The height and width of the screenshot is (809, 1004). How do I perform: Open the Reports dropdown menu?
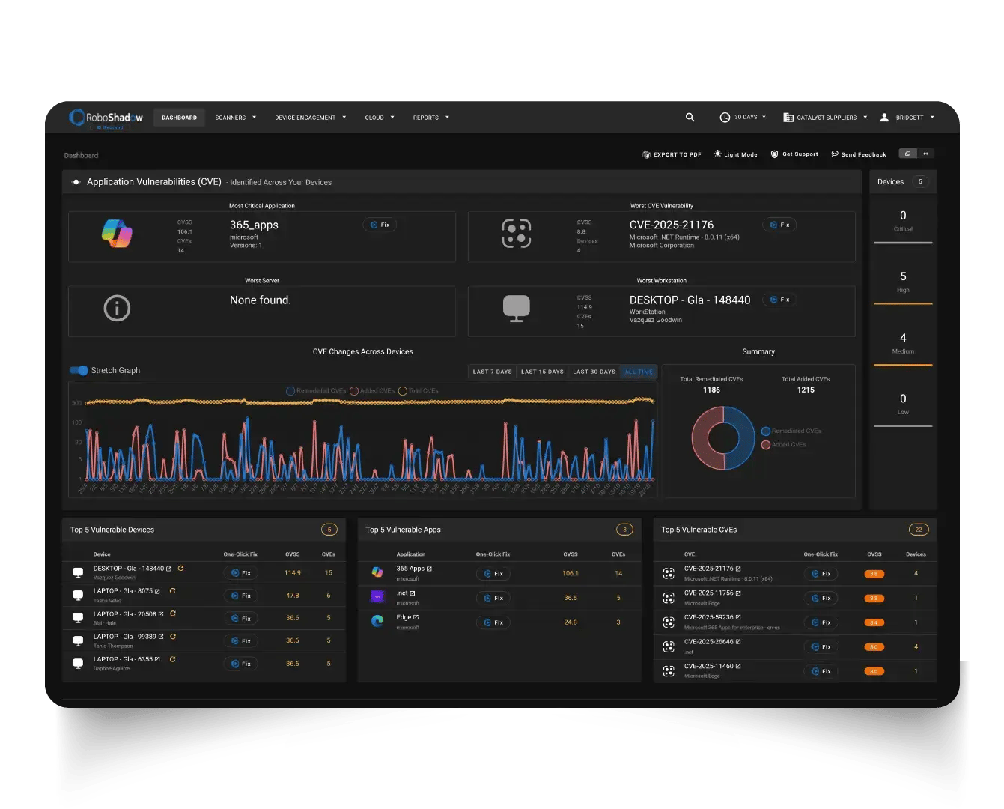[x=430, y=117]
